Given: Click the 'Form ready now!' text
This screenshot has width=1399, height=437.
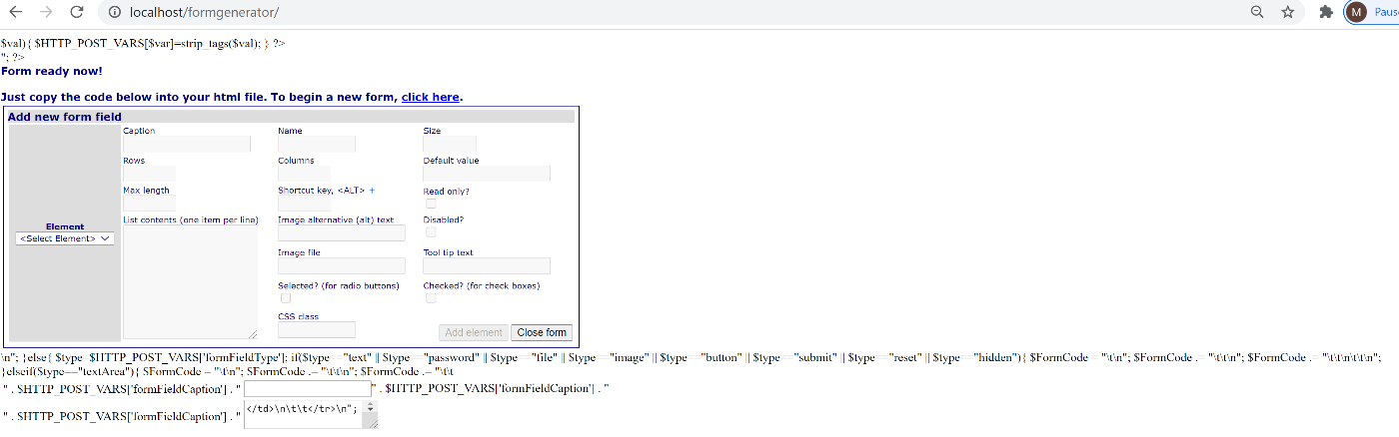Looking at the screenshot, I should click(52, 71).
